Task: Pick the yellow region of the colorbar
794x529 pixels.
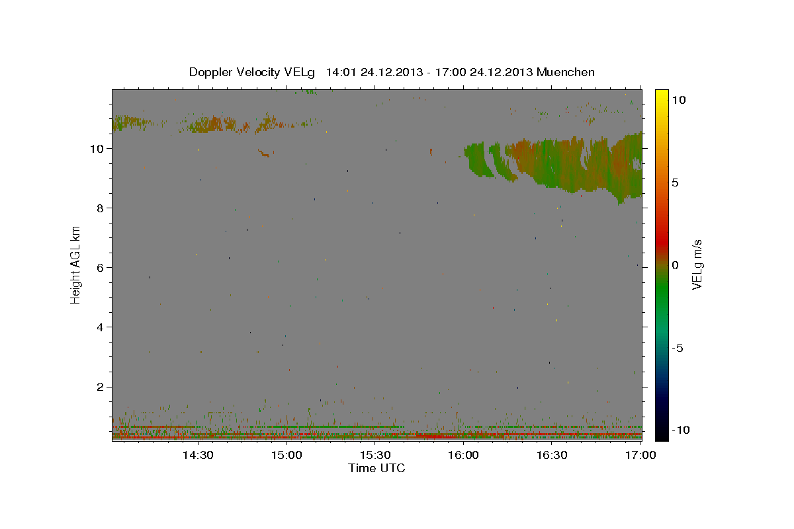Action: [x=661, y=99]
